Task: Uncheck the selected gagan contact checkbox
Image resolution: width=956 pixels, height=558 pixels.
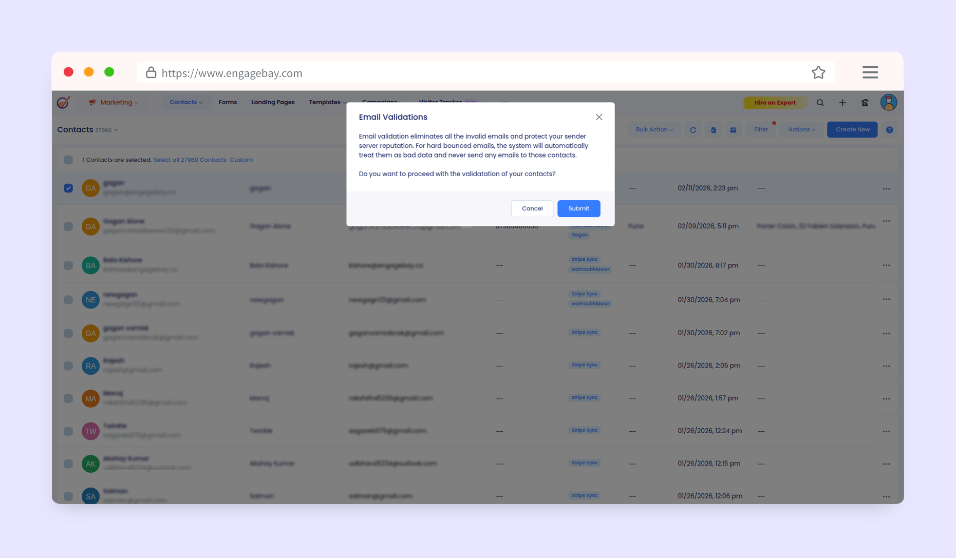Action: coord(68,188)
